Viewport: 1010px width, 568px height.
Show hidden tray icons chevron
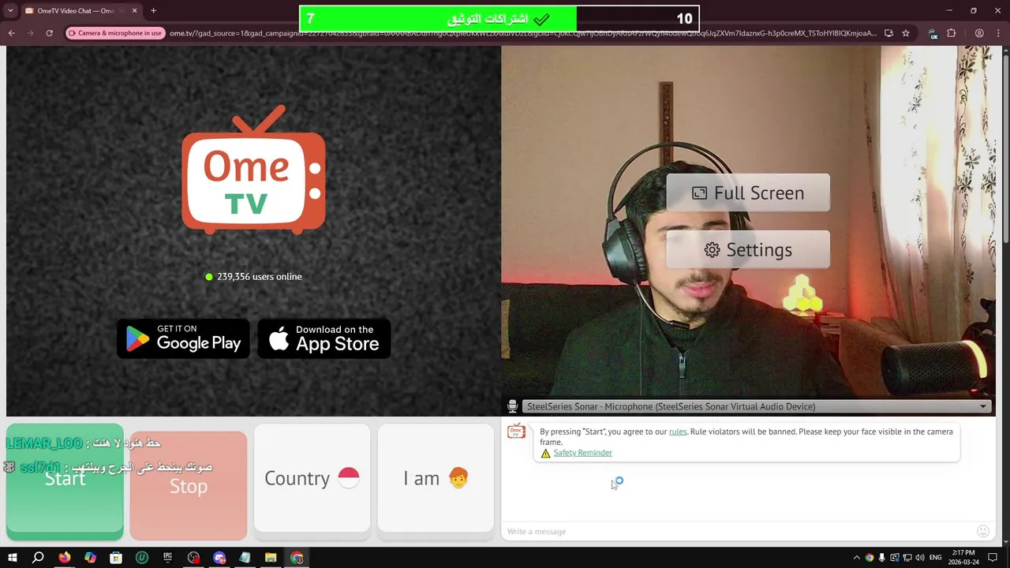pos(856,558)
